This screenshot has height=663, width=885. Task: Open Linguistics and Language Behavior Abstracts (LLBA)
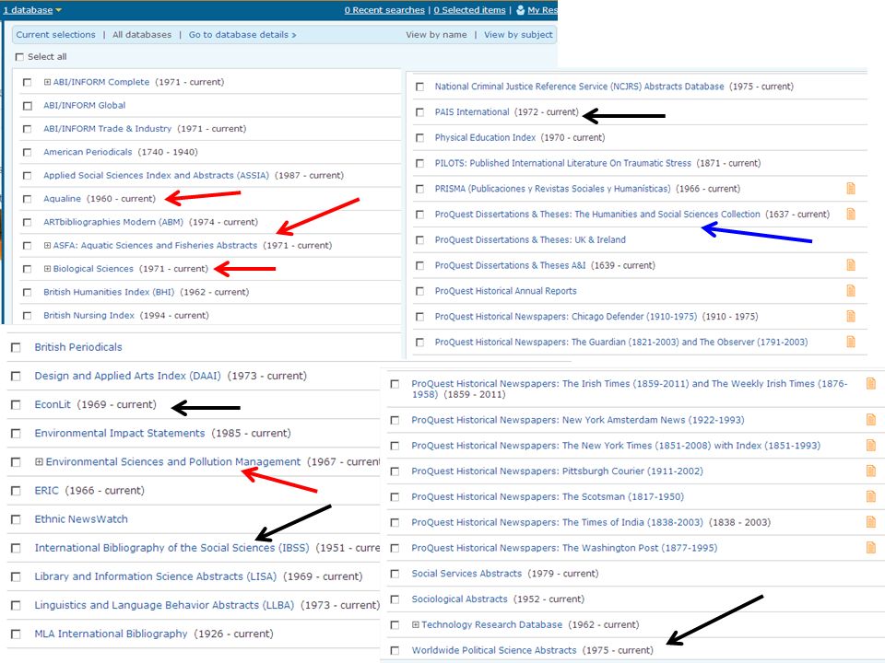click(x=164, y=606)
